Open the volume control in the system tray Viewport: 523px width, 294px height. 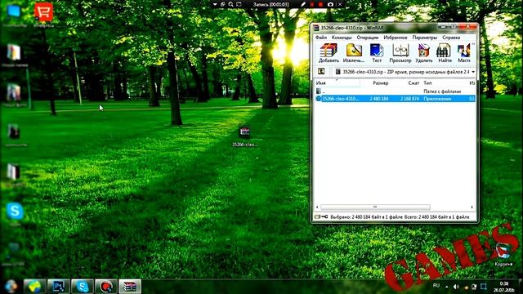pos(456,287)
